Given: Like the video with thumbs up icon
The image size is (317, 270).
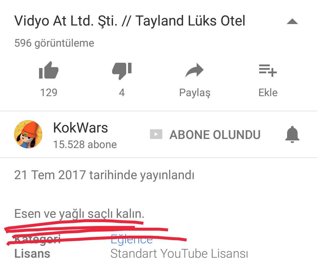Looking at the screenshot, I should [x=49, y=70].
